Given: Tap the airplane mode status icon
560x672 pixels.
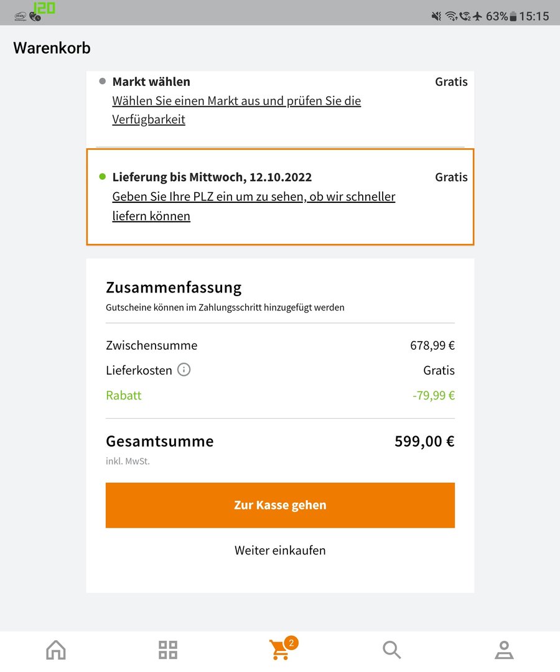Looking at the screenshot, I should click(x=477, y=16).
